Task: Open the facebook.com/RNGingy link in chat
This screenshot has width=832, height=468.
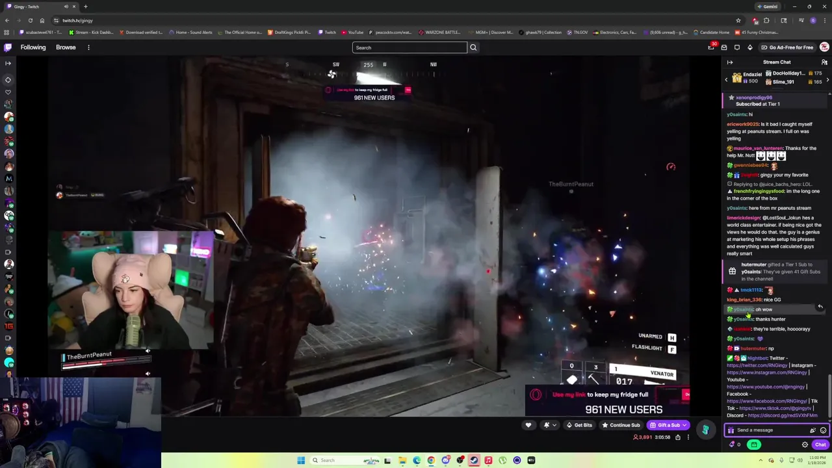Action: pos(767,401)
